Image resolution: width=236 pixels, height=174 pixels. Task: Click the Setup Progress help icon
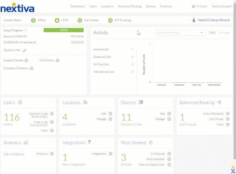coord(26,30)
